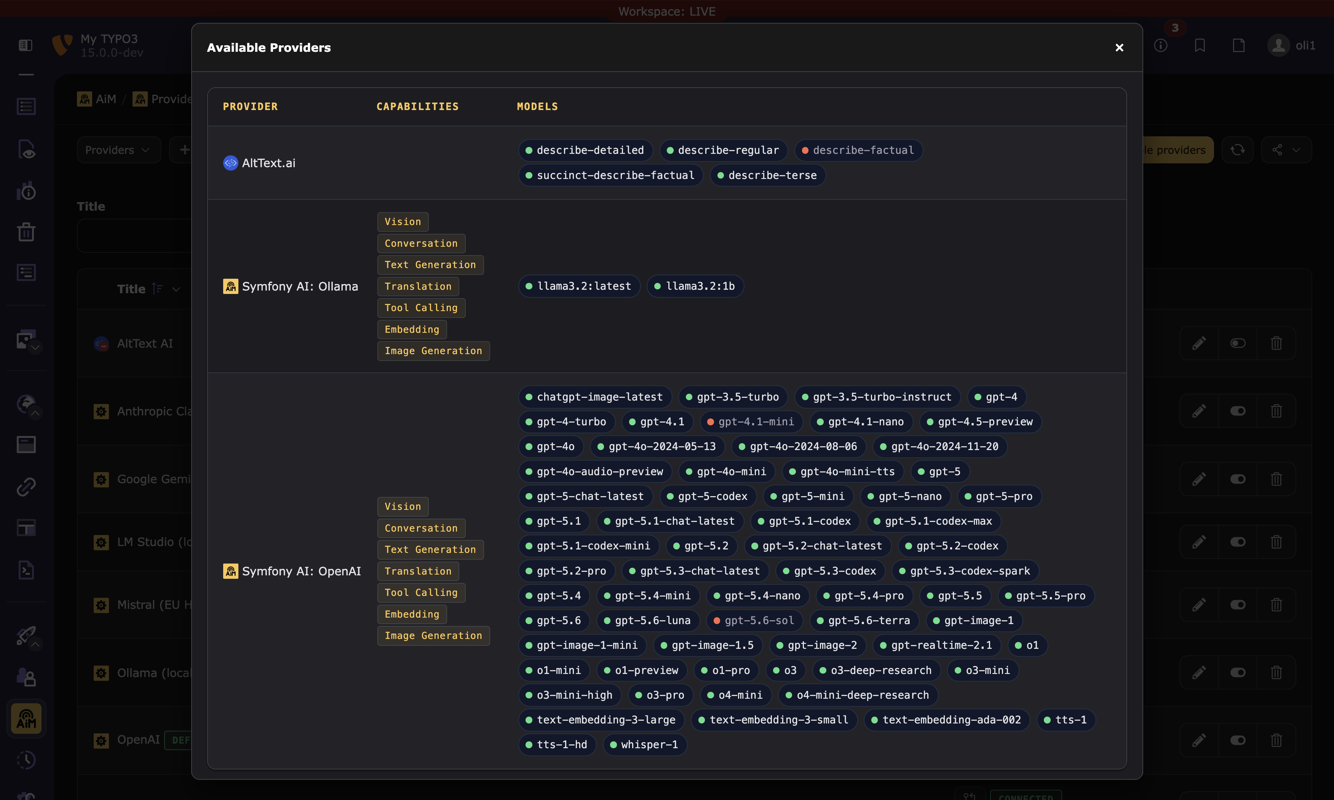1334x800 pixels.
Task: Open the Scheduler clock module in sidebar
Action: (26, 760)
